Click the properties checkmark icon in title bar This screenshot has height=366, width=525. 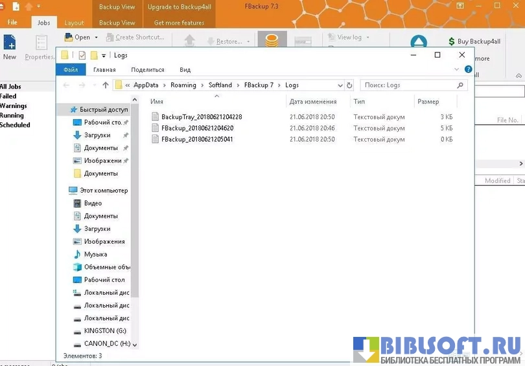(x=82, y=55)
